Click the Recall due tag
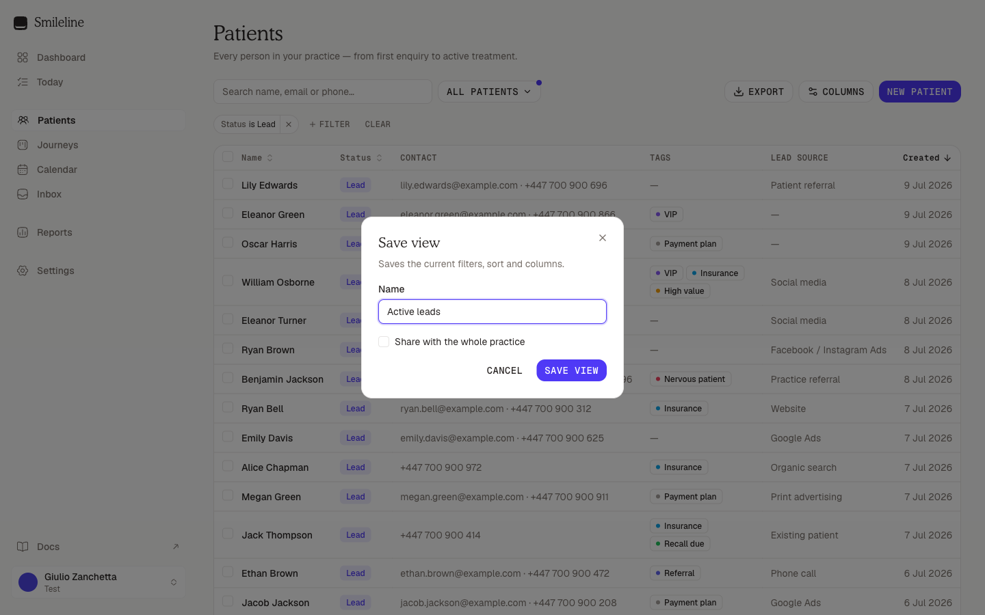 [x=680, y=544]
